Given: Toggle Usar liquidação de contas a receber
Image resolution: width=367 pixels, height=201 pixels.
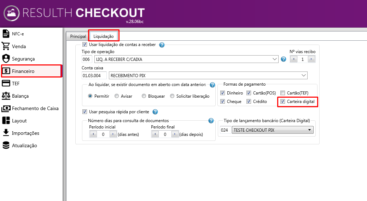Looking at the screenshot, I should pyautogui.click(x=85, y=44).
